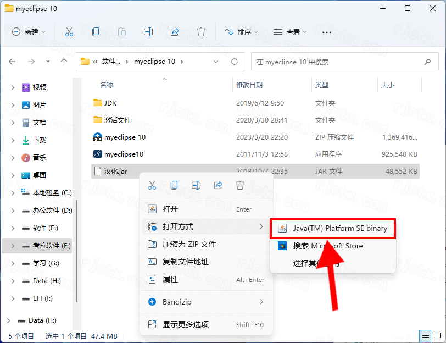
Task: Click the up-directory arrow button
Action: [x=64, y=62]
